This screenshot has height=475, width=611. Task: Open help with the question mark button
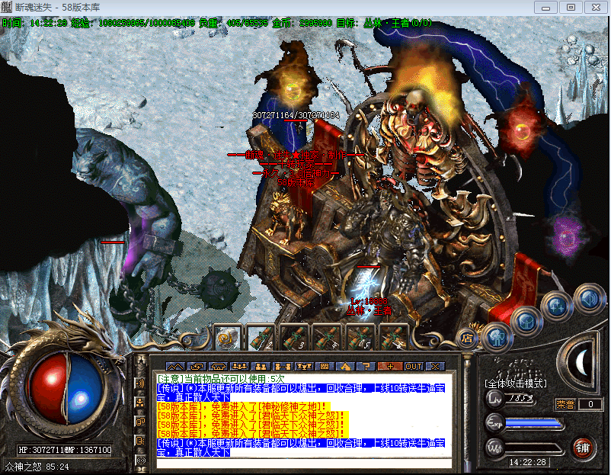coord(367,366)
